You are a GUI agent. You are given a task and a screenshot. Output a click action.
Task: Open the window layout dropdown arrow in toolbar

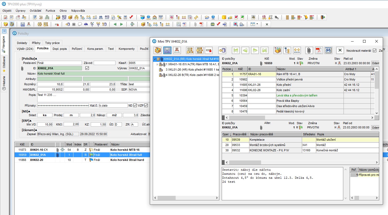pyautogui.click(x=257, y=24)
